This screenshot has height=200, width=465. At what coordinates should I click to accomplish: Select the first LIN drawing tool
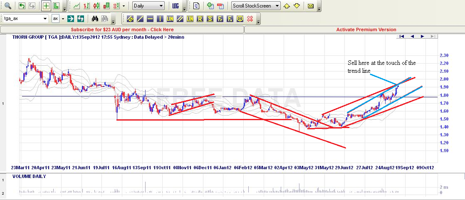(170, 19)
